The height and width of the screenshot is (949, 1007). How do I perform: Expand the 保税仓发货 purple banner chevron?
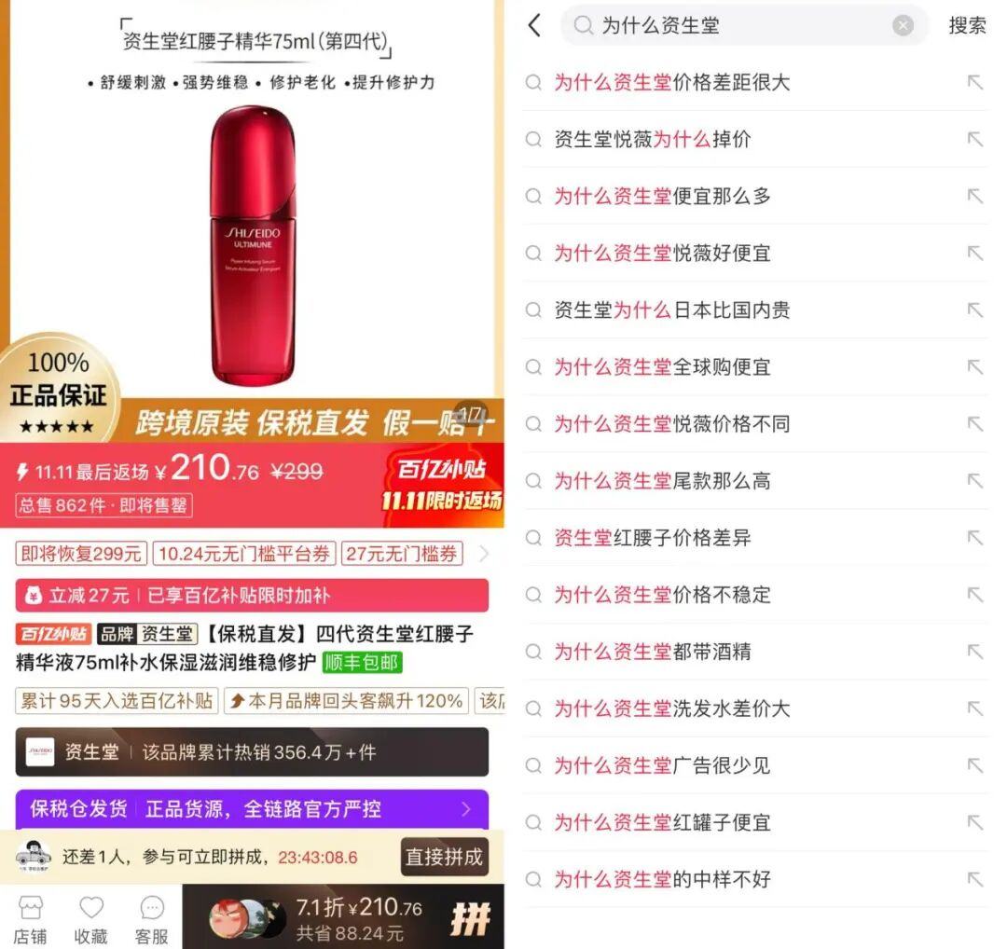pos(467,809)
